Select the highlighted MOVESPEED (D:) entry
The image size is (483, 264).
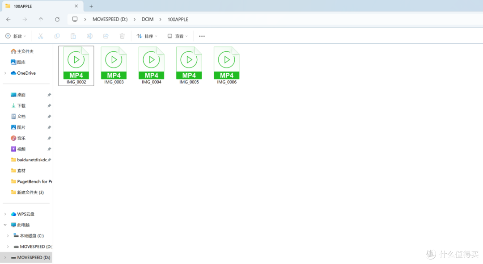[26, 257]
